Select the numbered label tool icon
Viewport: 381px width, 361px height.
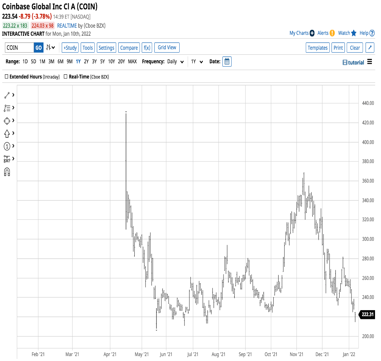tap(7, 146)
